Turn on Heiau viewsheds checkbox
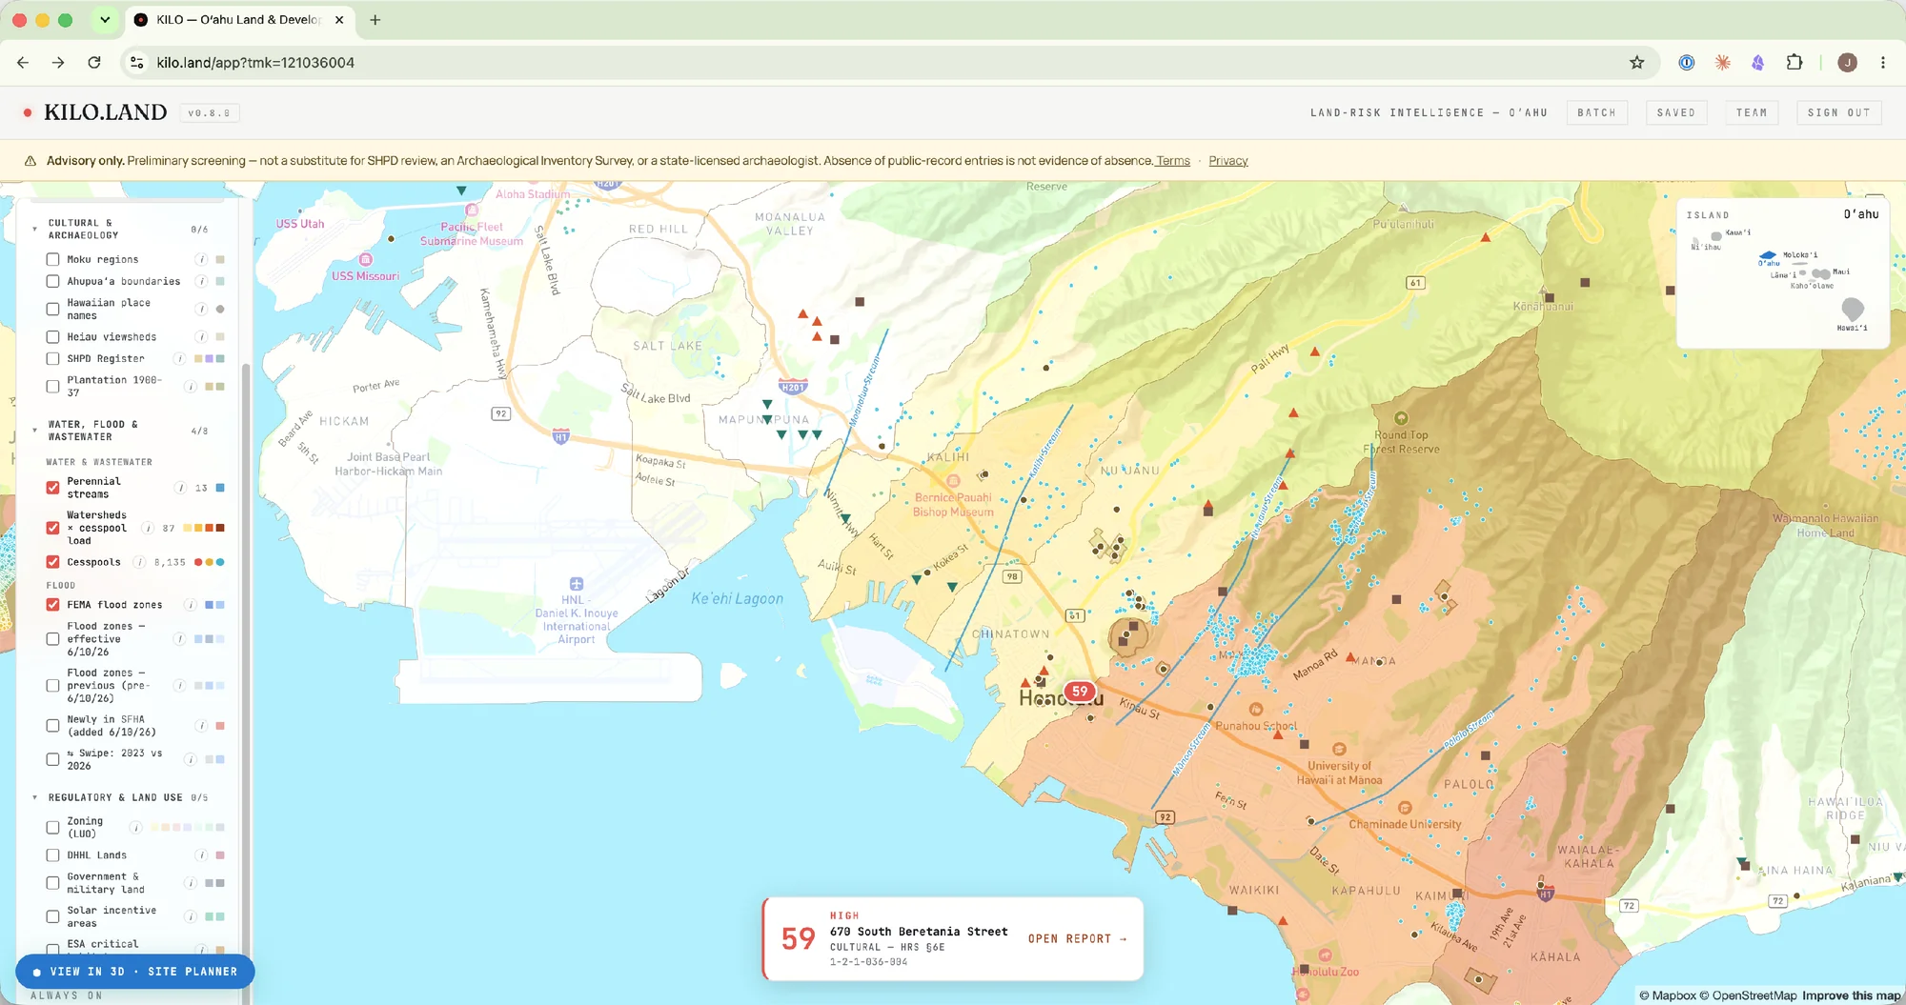Viewport: 1906px width, 1005px height. (x=52, y=336)
